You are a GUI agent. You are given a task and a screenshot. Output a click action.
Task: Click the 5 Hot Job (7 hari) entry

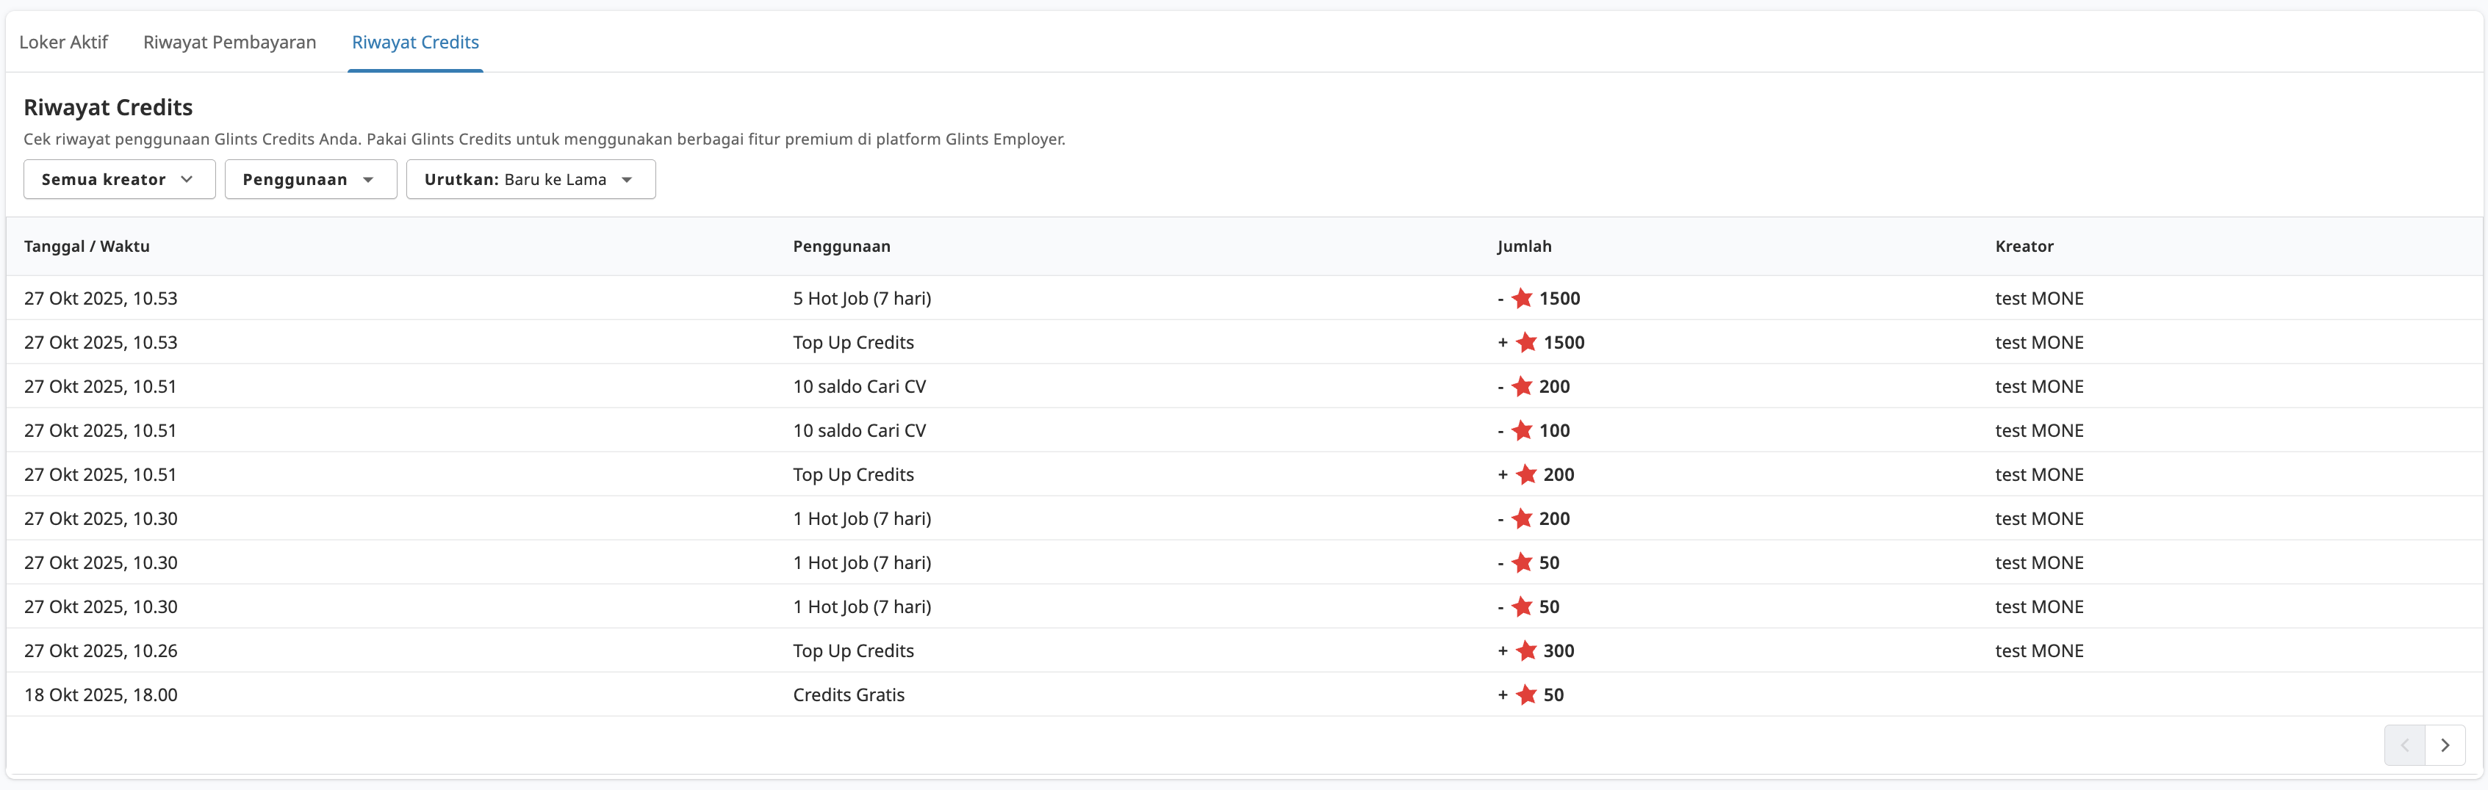click(x=861, y=298)
